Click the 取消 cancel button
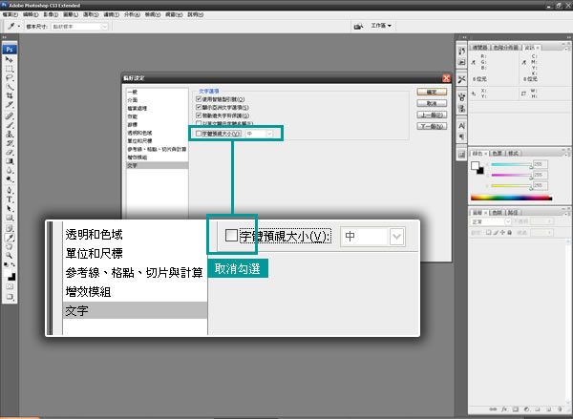The width and height of the screenshot is (573, 419). pos(432,103)
